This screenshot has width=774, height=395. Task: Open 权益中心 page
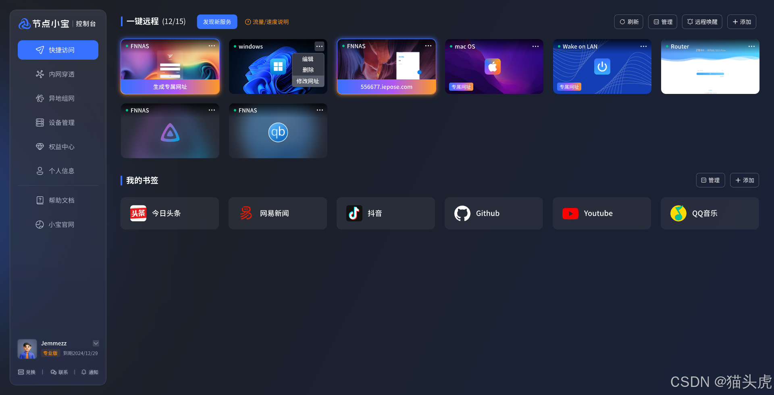pyautogui.click(x=58, y=147)
